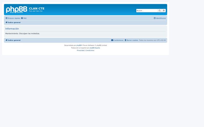Image resolution: width=204 pixels, height=127 pixels.
Task: Click Borrar cookies link
Action: (131, 40)
